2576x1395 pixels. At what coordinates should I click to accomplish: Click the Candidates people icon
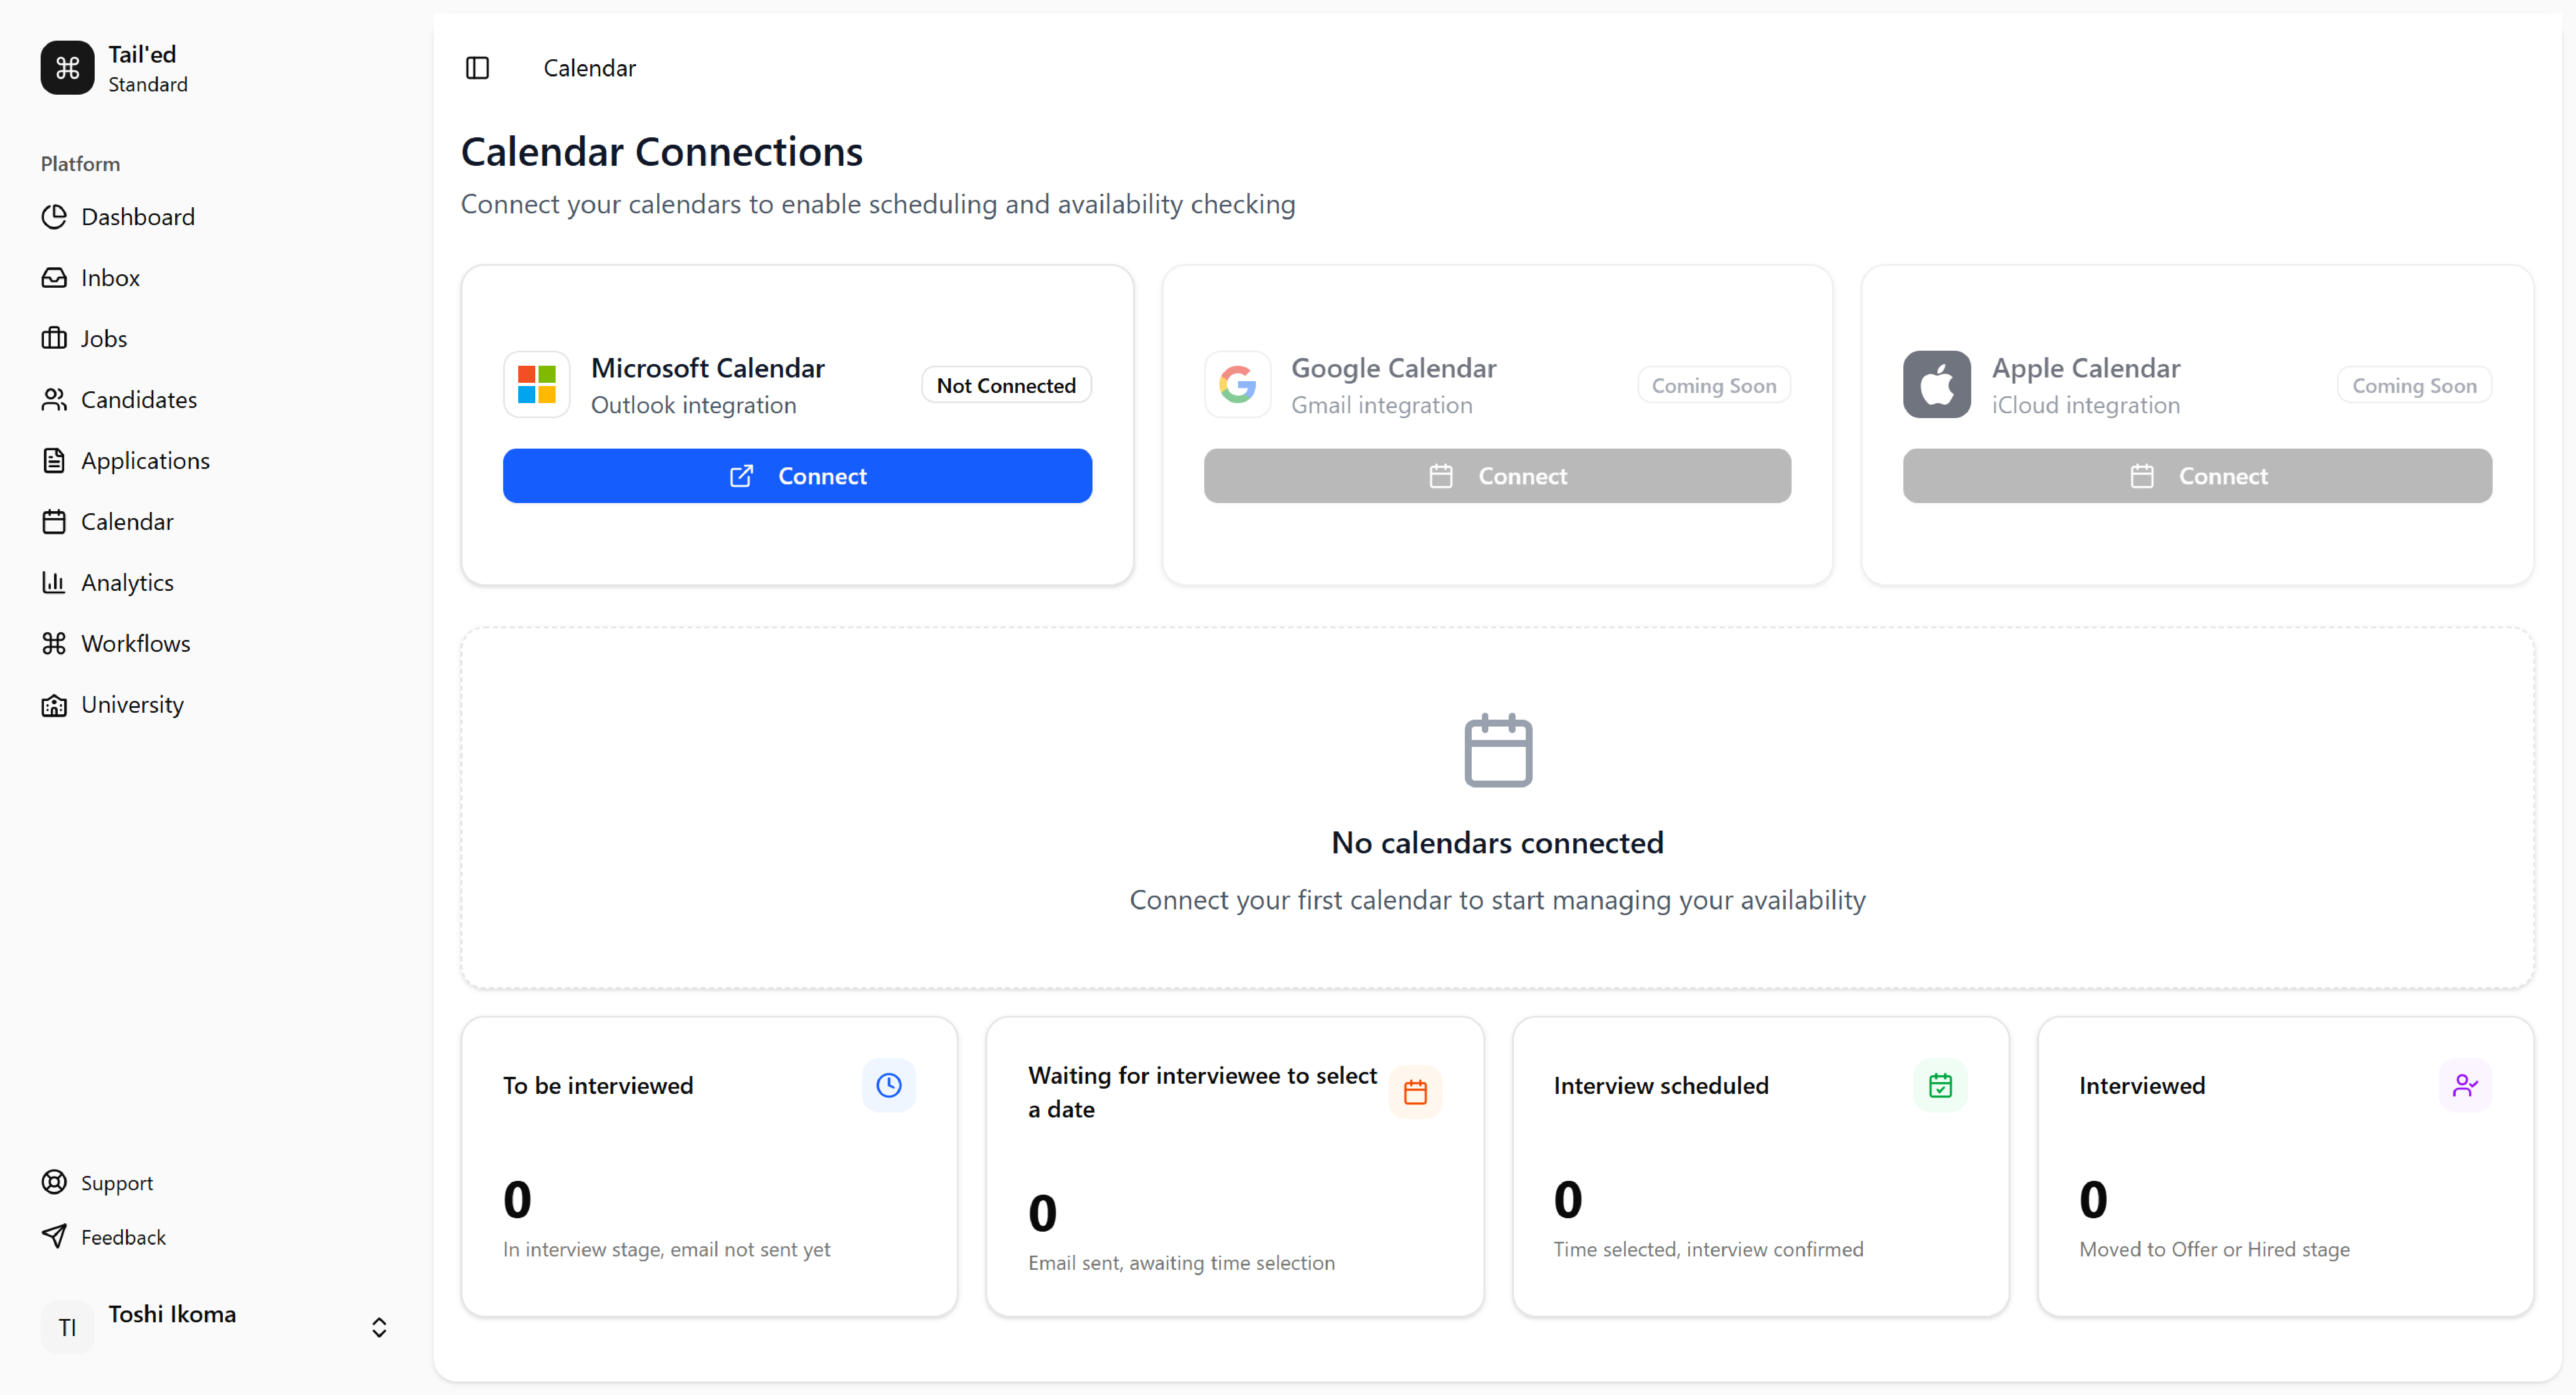54,400
